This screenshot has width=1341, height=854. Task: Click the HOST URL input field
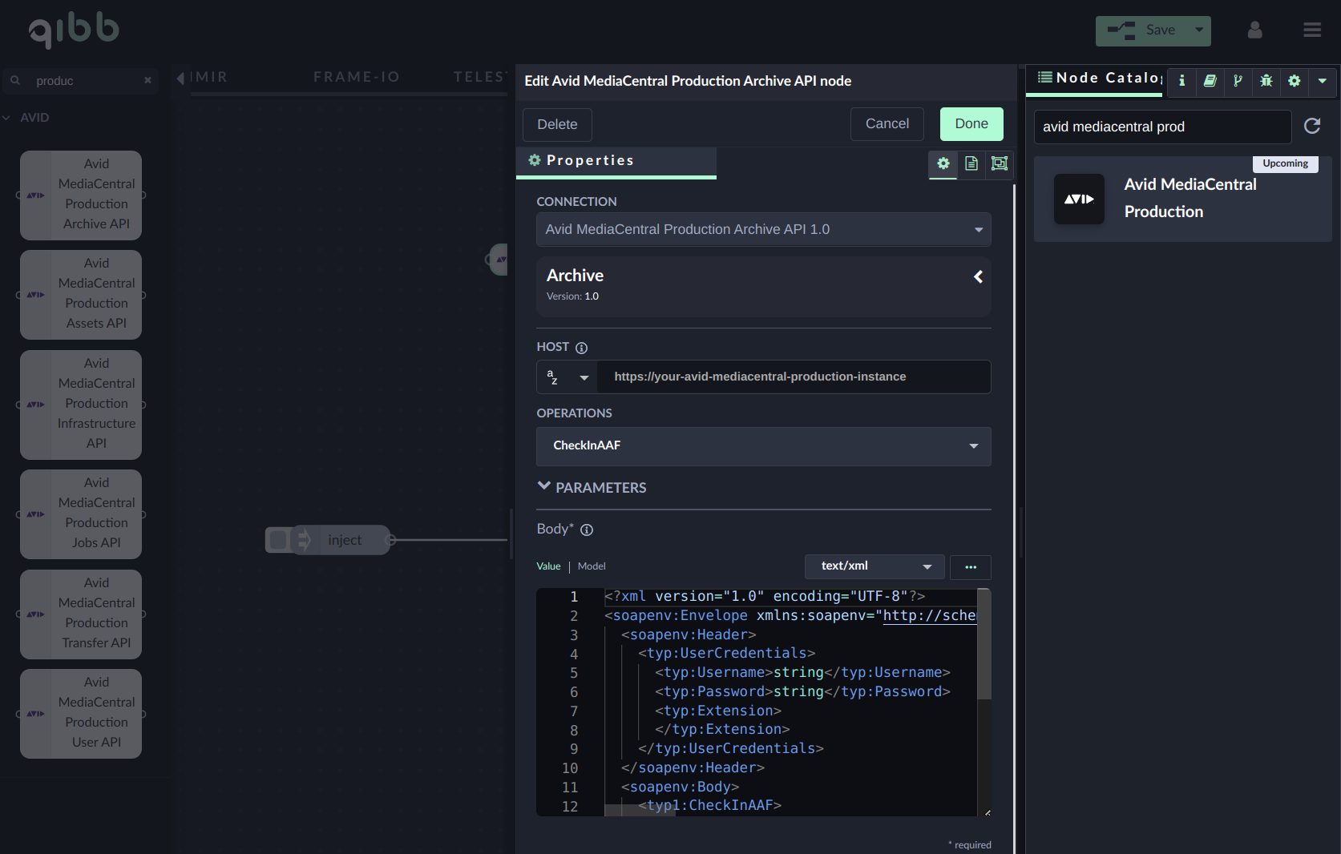[794, 377]
